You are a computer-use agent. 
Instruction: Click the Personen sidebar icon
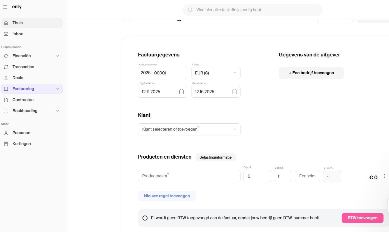coord(6,133)
